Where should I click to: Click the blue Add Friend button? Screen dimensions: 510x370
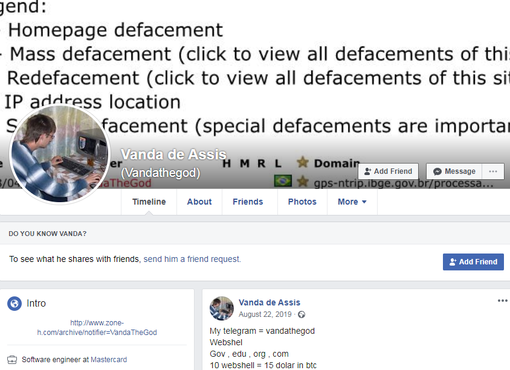[x=473, y=262]
